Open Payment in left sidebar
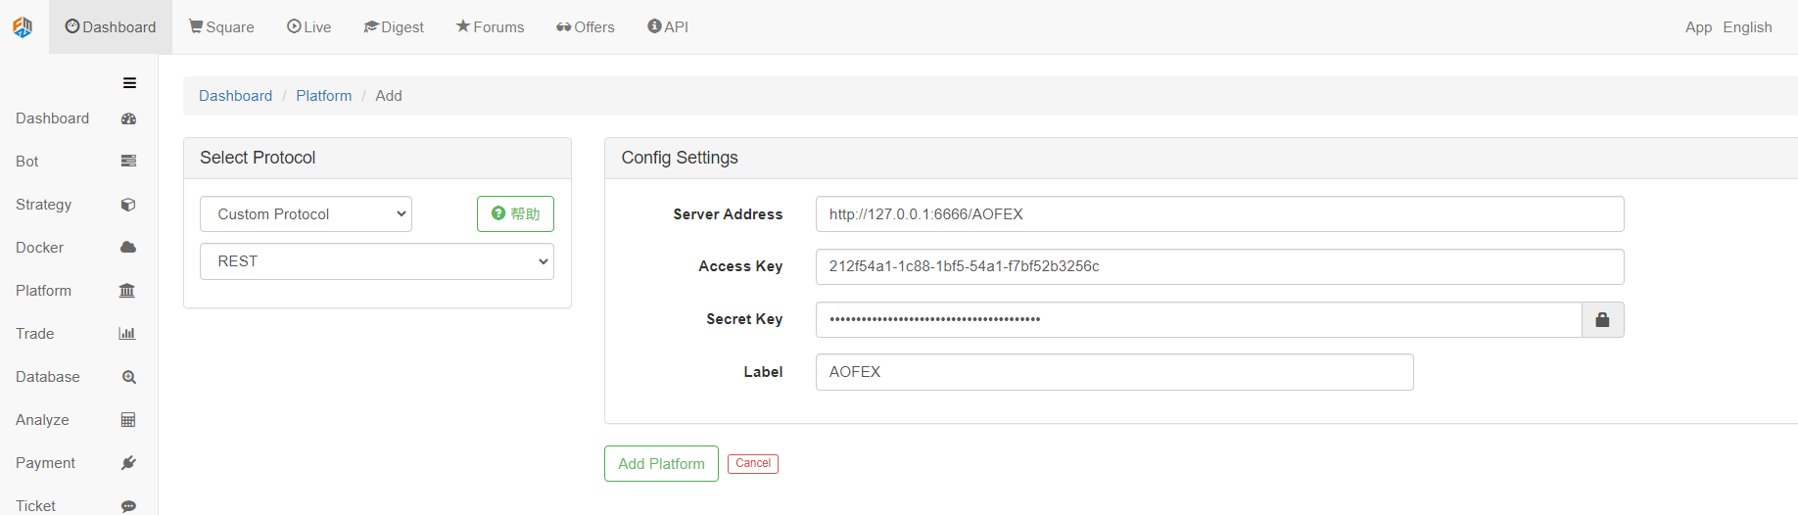 click(45, 463)
